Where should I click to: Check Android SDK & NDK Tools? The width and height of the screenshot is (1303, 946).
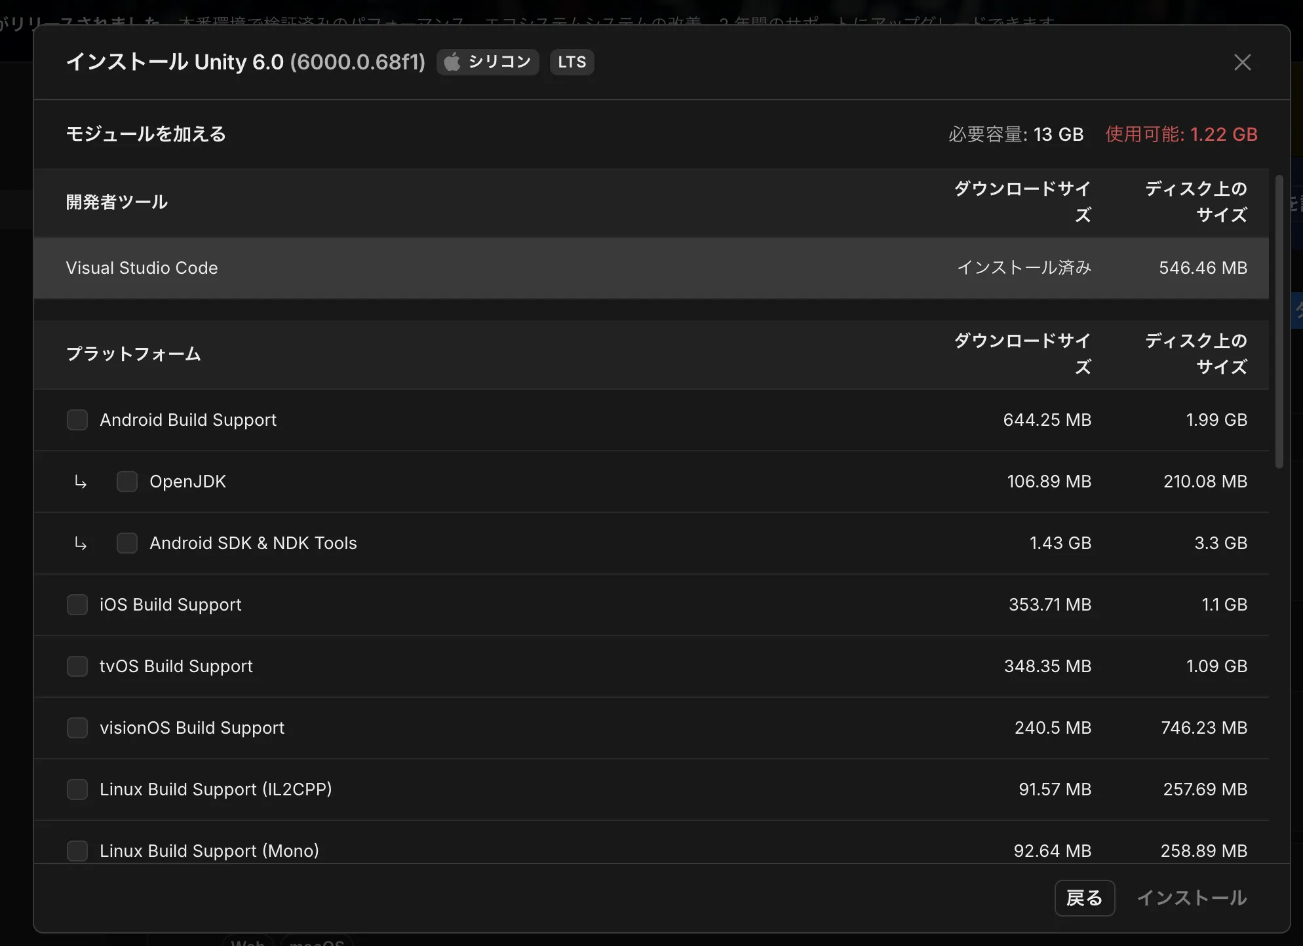127,543
